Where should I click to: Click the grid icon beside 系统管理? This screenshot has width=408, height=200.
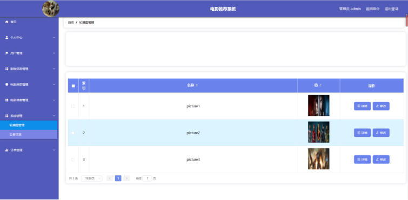point(7,116)
